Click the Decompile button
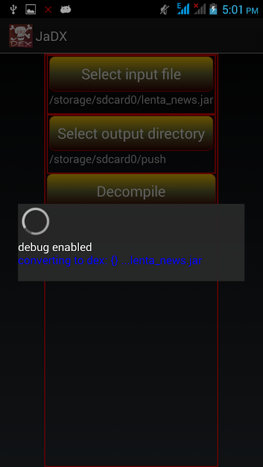This screenshot has width=263, height=467. coord(131,189)
